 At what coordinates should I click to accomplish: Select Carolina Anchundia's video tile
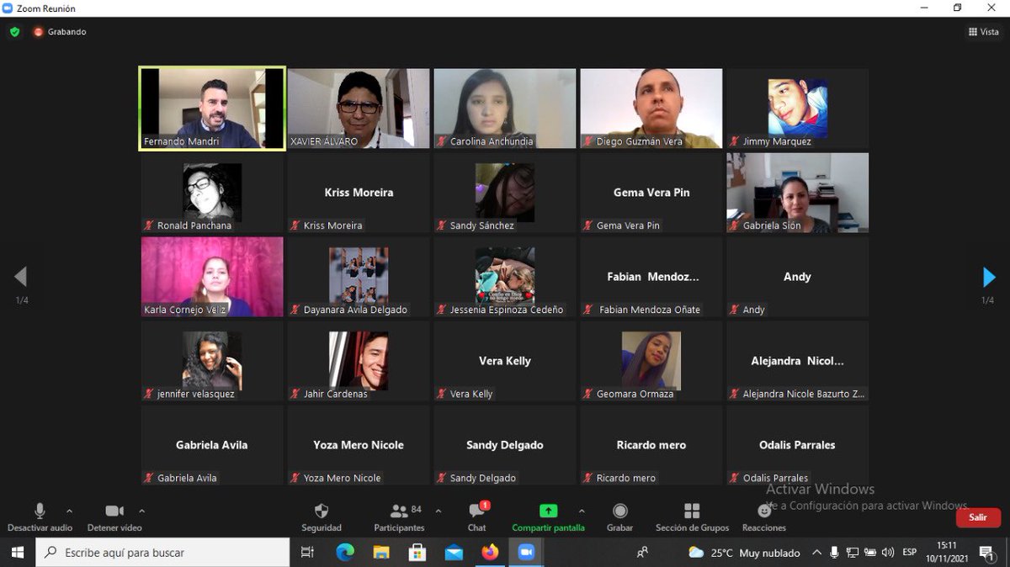click(505, 109)
